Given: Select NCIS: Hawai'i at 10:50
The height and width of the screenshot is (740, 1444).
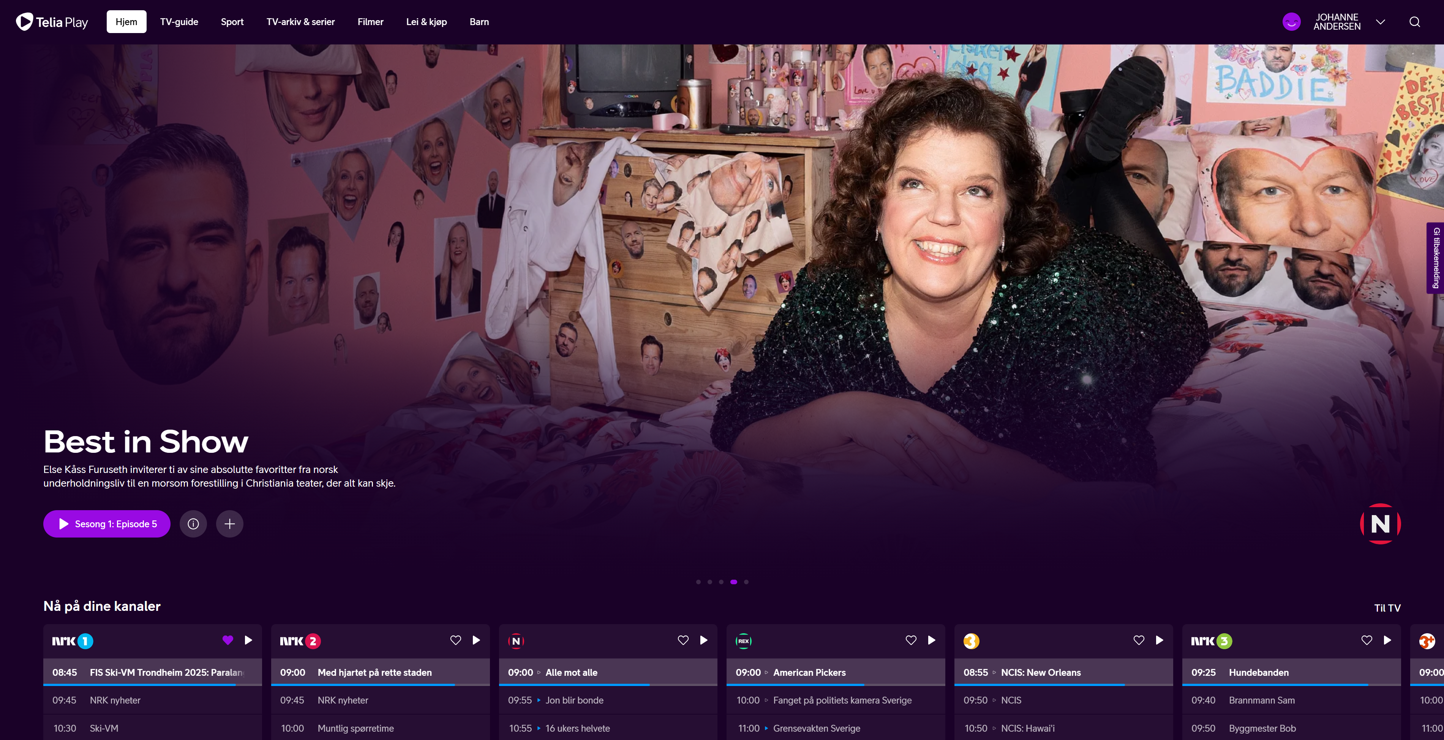Looking at the screenshot, I should [1063, 728].
